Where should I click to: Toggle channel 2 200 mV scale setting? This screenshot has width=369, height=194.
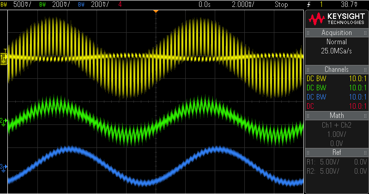tap(56, 5)
